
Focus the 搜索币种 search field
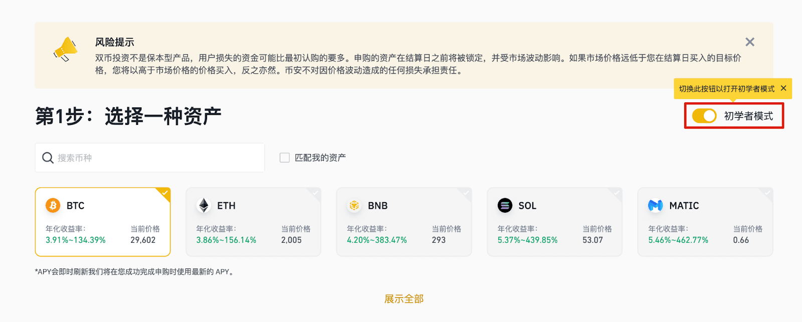pyautogui.click(x=150, y=158)
